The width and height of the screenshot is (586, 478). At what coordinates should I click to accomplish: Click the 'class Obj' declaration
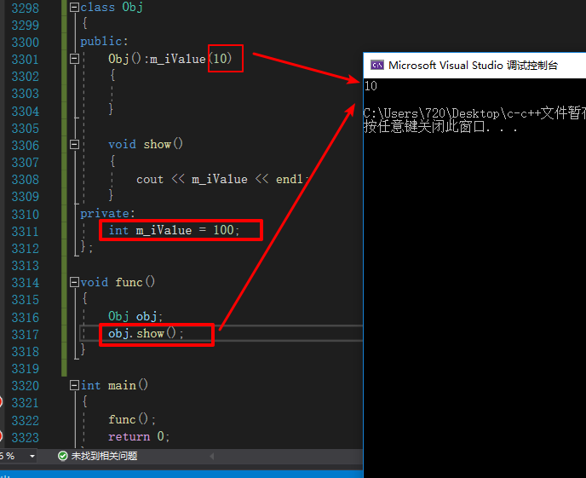click(x=112, y=7)
